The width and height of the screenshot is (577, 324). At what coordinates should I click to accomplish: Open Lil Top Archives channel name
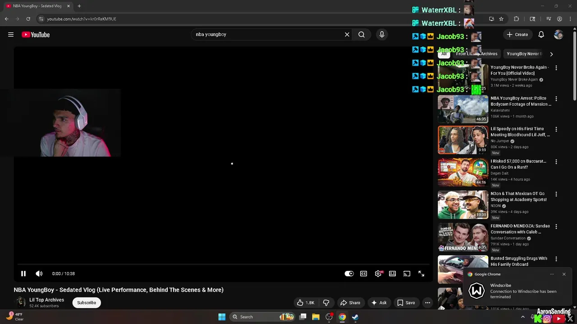pos(46,300)
